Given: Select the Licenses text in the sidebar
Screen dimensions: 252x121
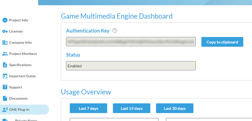Looking at the screenshot, I should [16, 31].
